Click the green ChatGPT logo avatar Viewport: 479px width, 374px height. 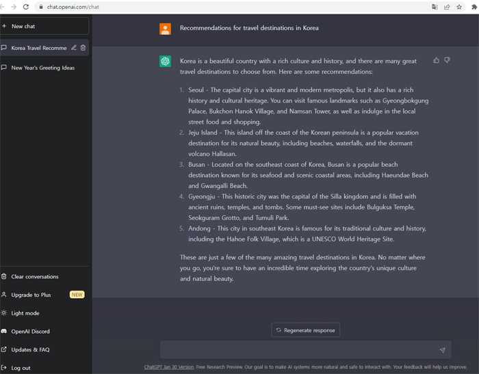[166, 61]
